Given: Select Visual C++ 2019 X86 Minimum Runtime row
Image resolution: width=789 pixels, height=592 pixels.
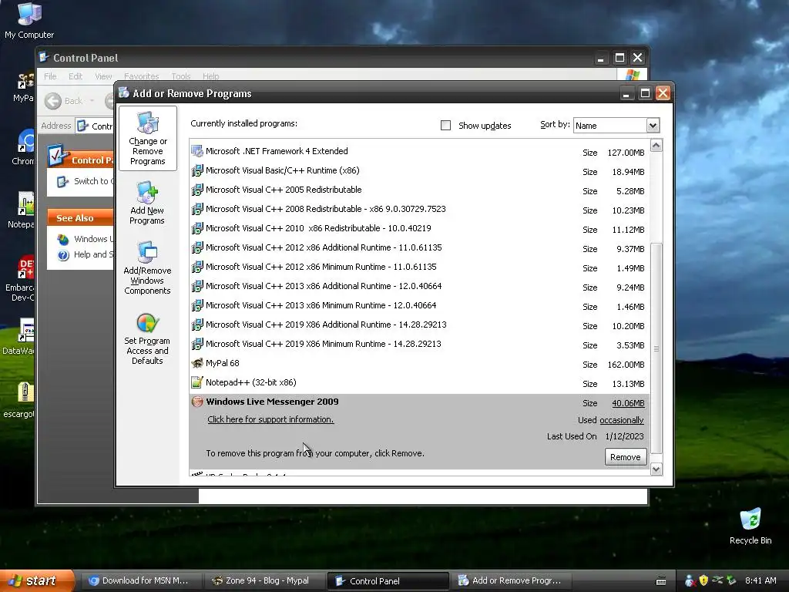Looking at the screenshot, I should 420,344.
